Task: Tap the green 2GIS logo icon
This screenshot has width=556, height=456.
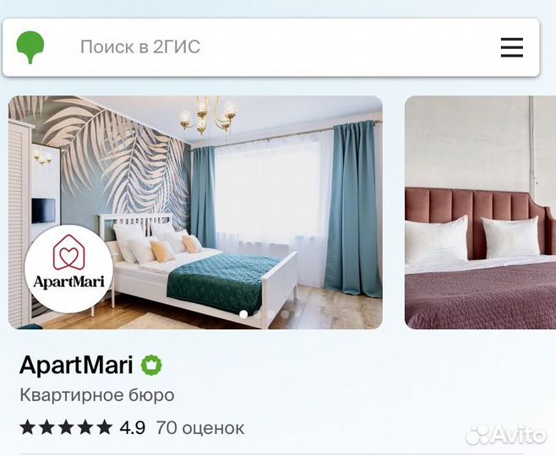Action: click(30, 47)
